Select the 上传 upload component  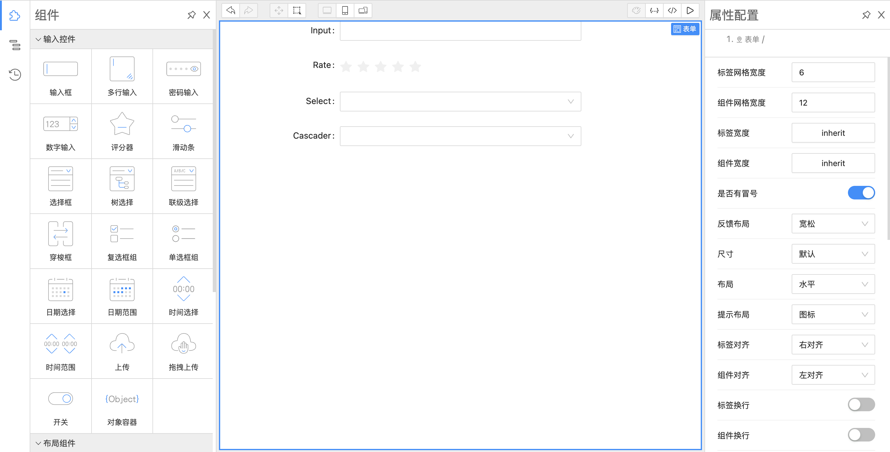[x=122, y=351]
